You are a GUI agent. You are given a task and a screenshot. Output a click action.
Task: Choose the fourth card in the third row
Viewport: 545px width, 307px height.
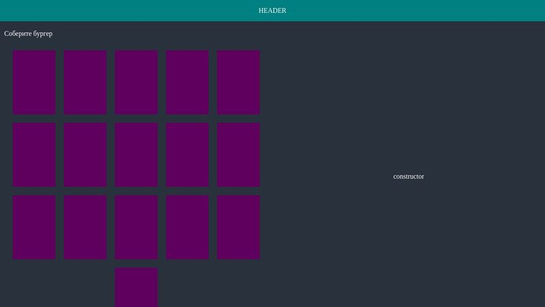(x=187, y=227)
